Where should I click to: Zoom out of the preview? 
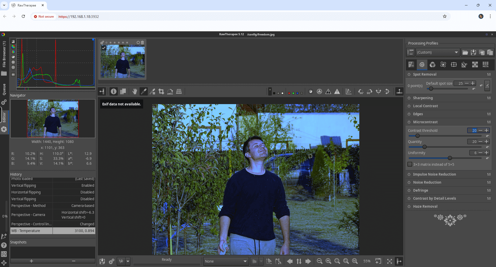coord(320,261)
